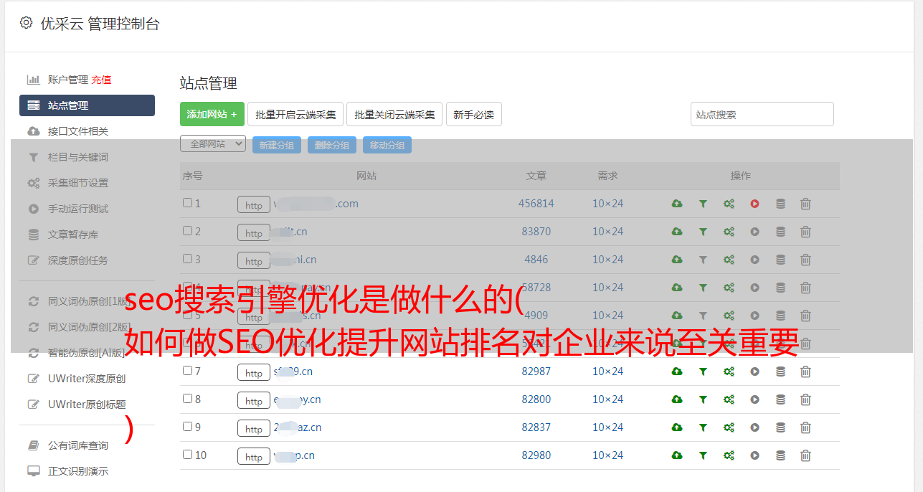Image resolution: width=923 pixels, height=492 pixels.
Task: Open the gears settings icon in row 1
Action: tap(729, 204)
